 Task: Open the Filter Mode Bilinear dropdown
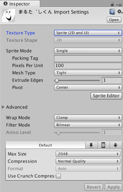click(88, 125)
